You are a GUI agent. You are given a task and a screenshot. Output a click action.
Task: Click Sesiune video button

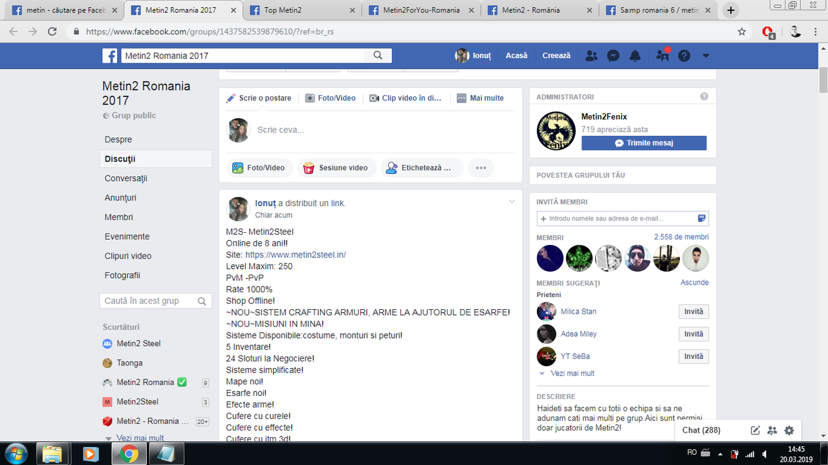tap(336, 168)
